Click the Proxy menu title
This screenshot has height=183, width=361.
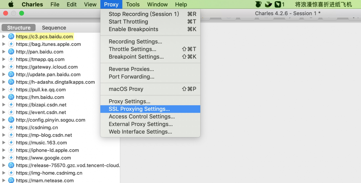111,4
